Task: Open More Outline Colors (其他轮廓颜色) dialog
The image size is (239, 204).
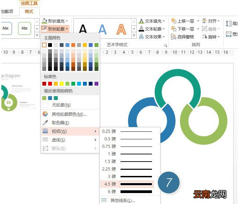Action: coord(70,114)
